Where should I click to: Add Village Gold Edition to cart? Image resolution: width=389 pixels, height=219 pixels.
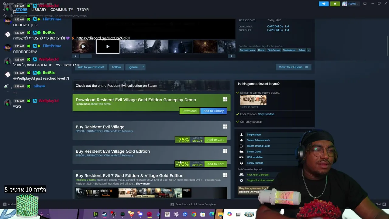215,164
